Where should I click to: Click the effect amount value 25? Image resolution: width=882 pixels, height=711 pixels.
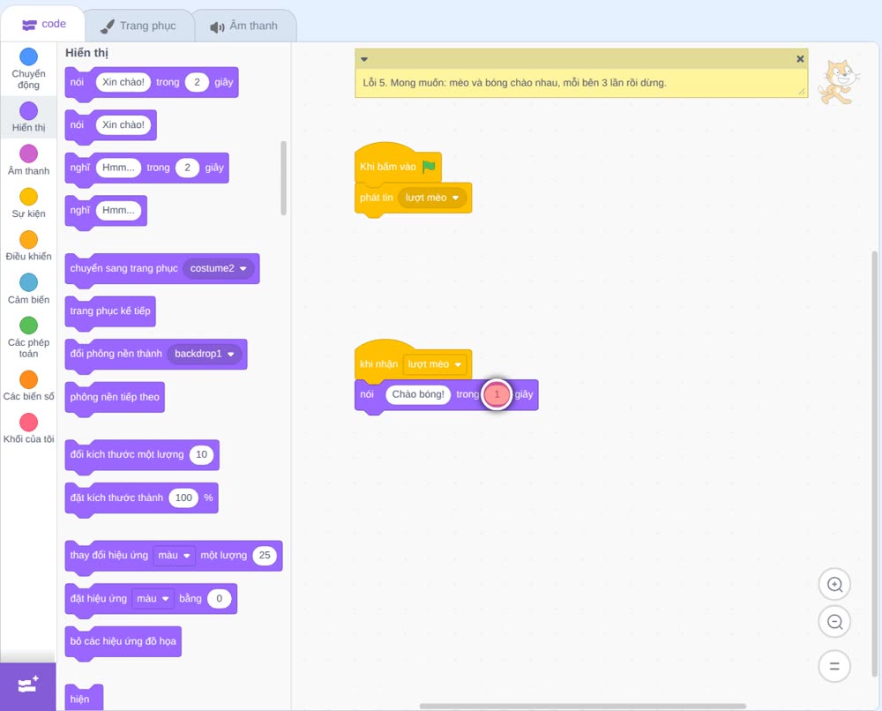click(265, 555)
